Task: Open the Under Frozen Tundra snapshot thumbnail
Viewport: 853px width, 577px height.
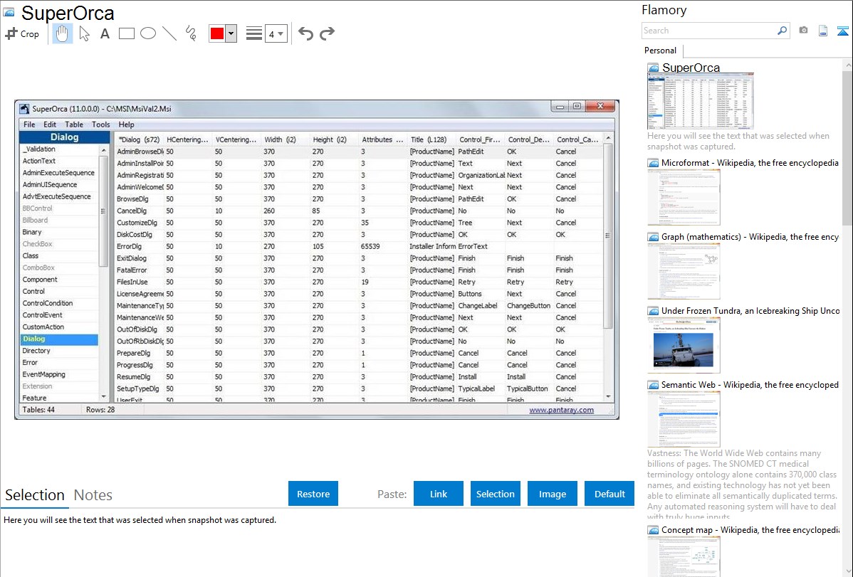Action: [x=684, y=345]
